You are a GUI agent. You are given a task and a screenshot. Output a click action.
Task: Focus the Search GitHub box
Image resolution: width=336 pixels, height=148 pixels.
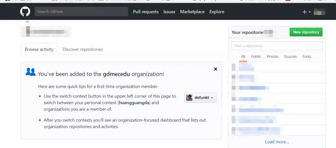81,12
